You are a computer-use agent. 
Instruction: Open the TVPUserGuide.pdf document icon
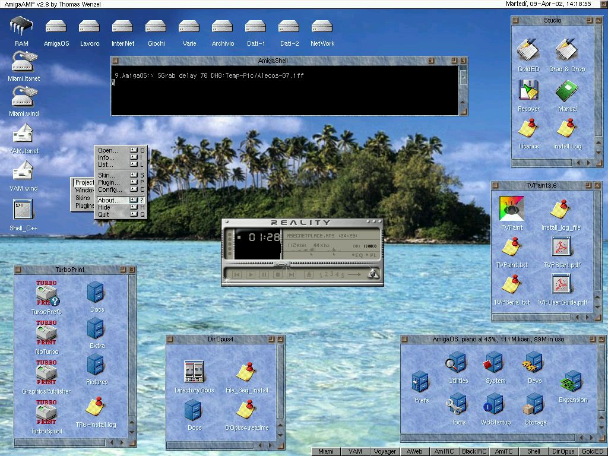coord(561,285)
